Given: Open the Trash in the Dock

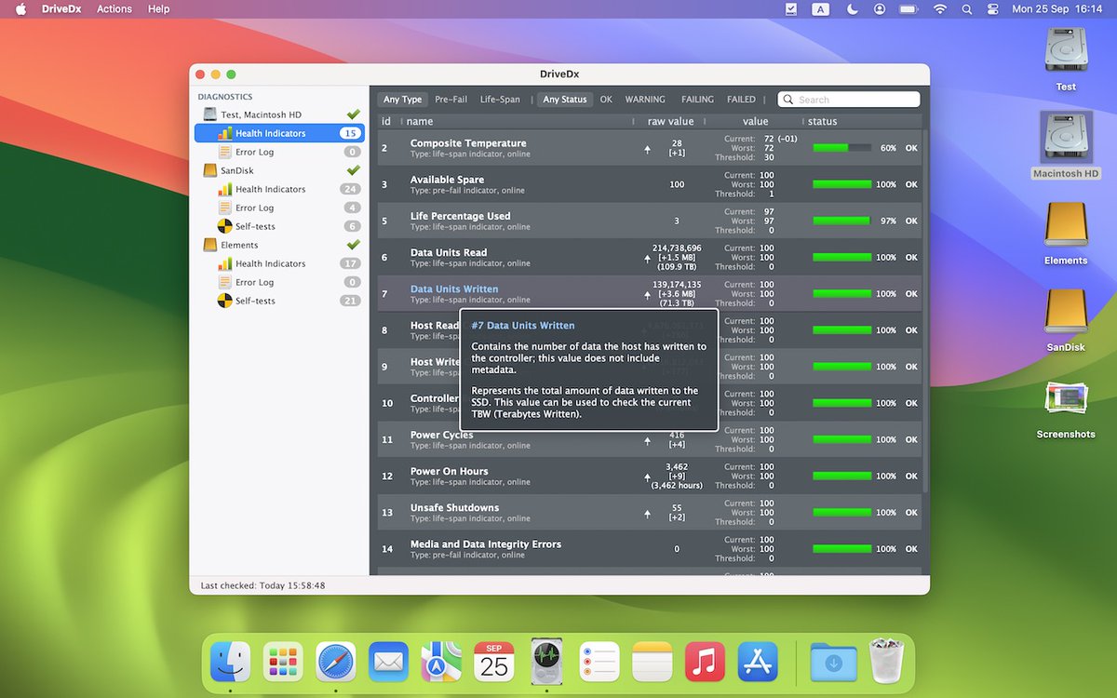Looking at the screenshot, I should [x=886, y=662].
